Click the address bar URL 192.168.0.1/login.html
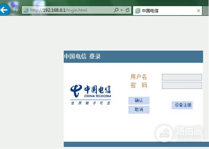 59,10
